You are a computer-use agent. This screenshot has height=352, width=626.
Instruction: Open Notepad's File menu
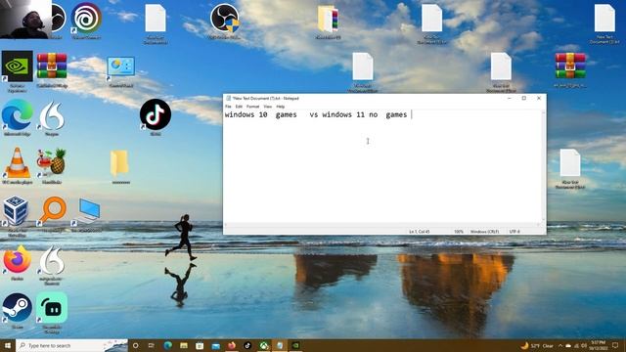pos(228,107)
